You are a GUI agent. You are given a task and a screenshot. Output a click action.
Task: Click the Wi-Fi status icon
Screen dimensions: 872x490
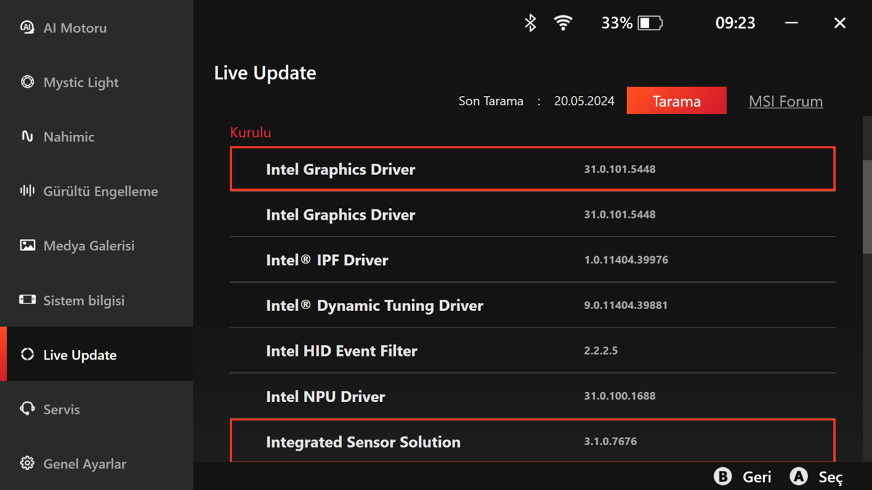(x=562, y=23)
